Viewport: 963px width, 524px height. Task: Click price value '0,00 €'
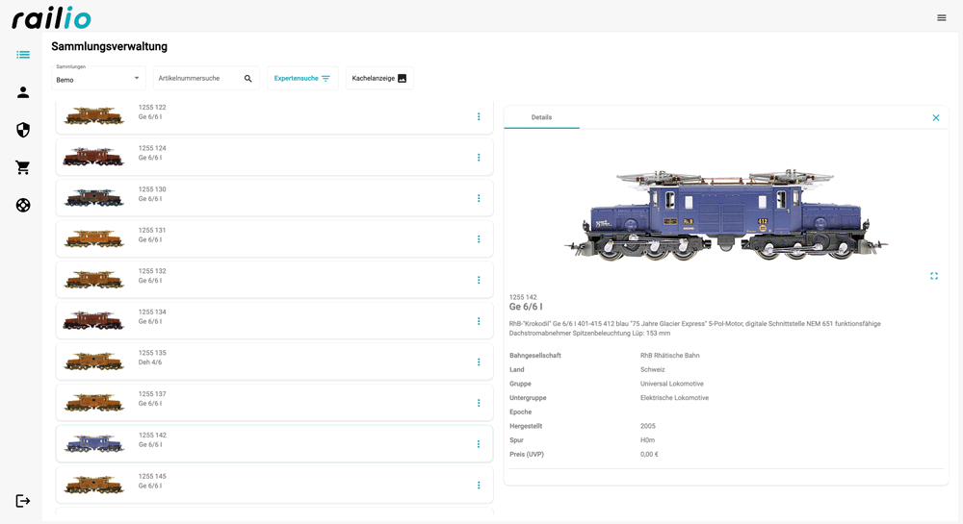pos(649,454)
